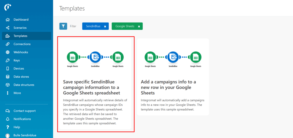Screen dimensions: 293x138
Task: Remove the SendinBlue filter with its x
Action: (x=105, y=27)
